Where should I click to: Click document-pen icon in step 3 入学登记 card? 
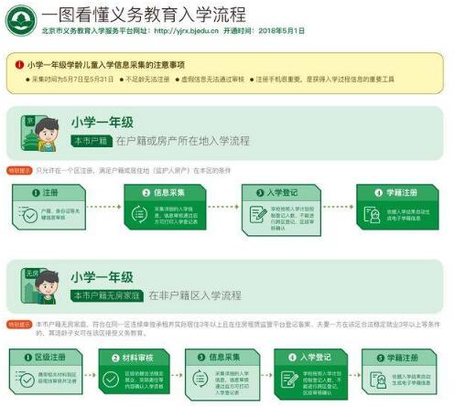point(258,214)
